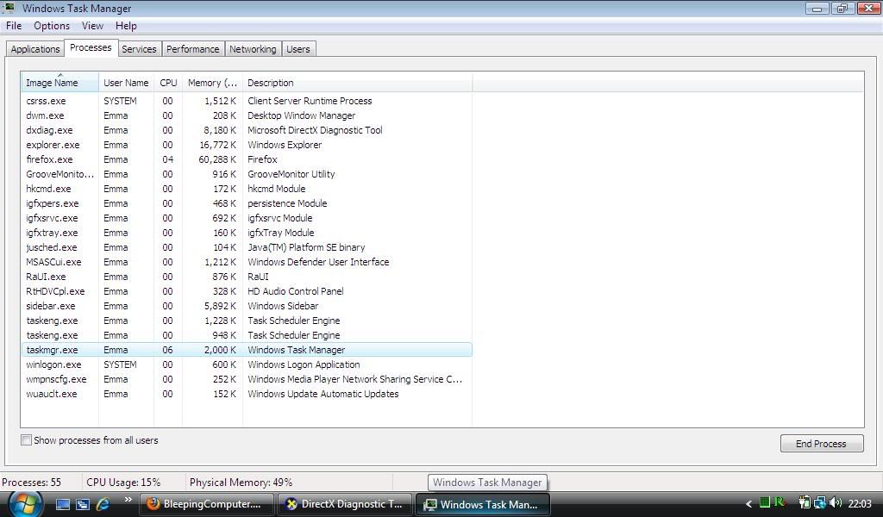Expand the quick launch overflow chevron
The width and height of the screenshot is (883, 517).
pos(128,499)
